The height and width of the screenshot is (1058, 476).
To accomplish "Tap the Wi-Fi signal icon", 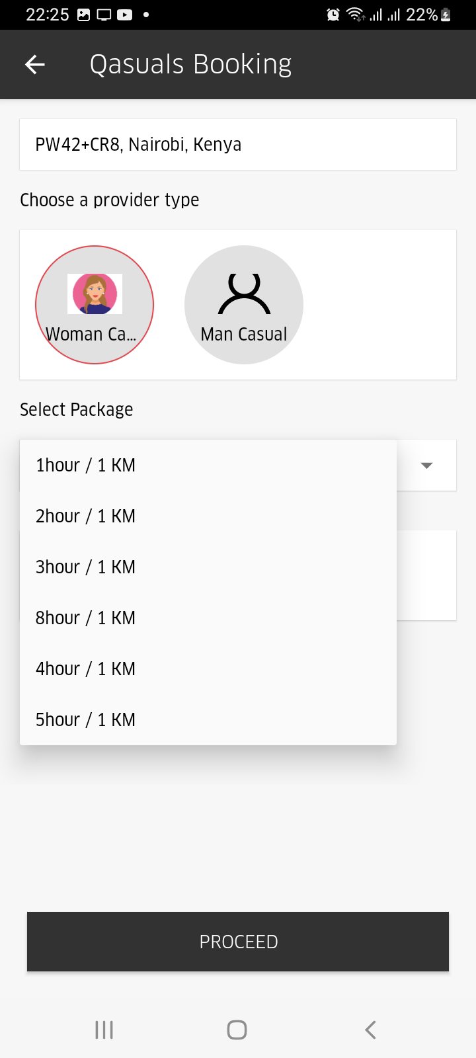I will pyautogui.click(x=355, y=15).
